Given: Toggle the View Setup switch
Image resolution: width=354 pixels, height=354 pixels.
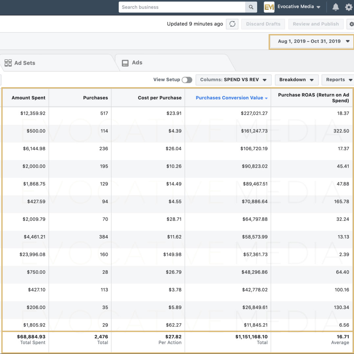Looking at the screenshot, I should coord(187,80).
